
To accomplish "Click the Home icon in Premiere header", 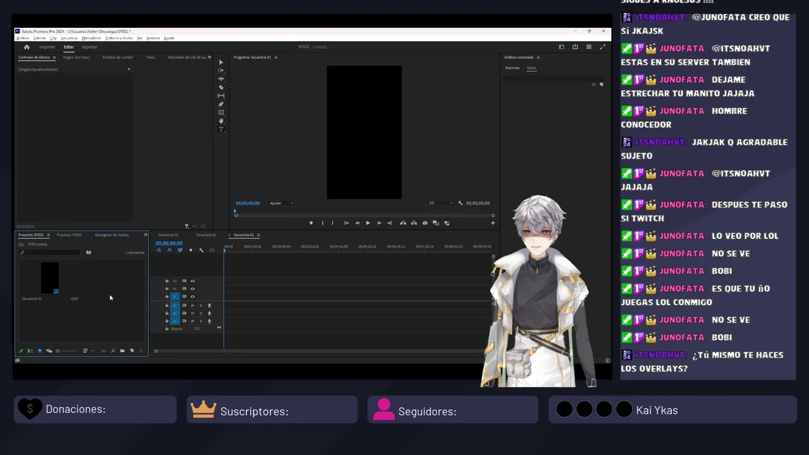I will [x=27, y=47].
